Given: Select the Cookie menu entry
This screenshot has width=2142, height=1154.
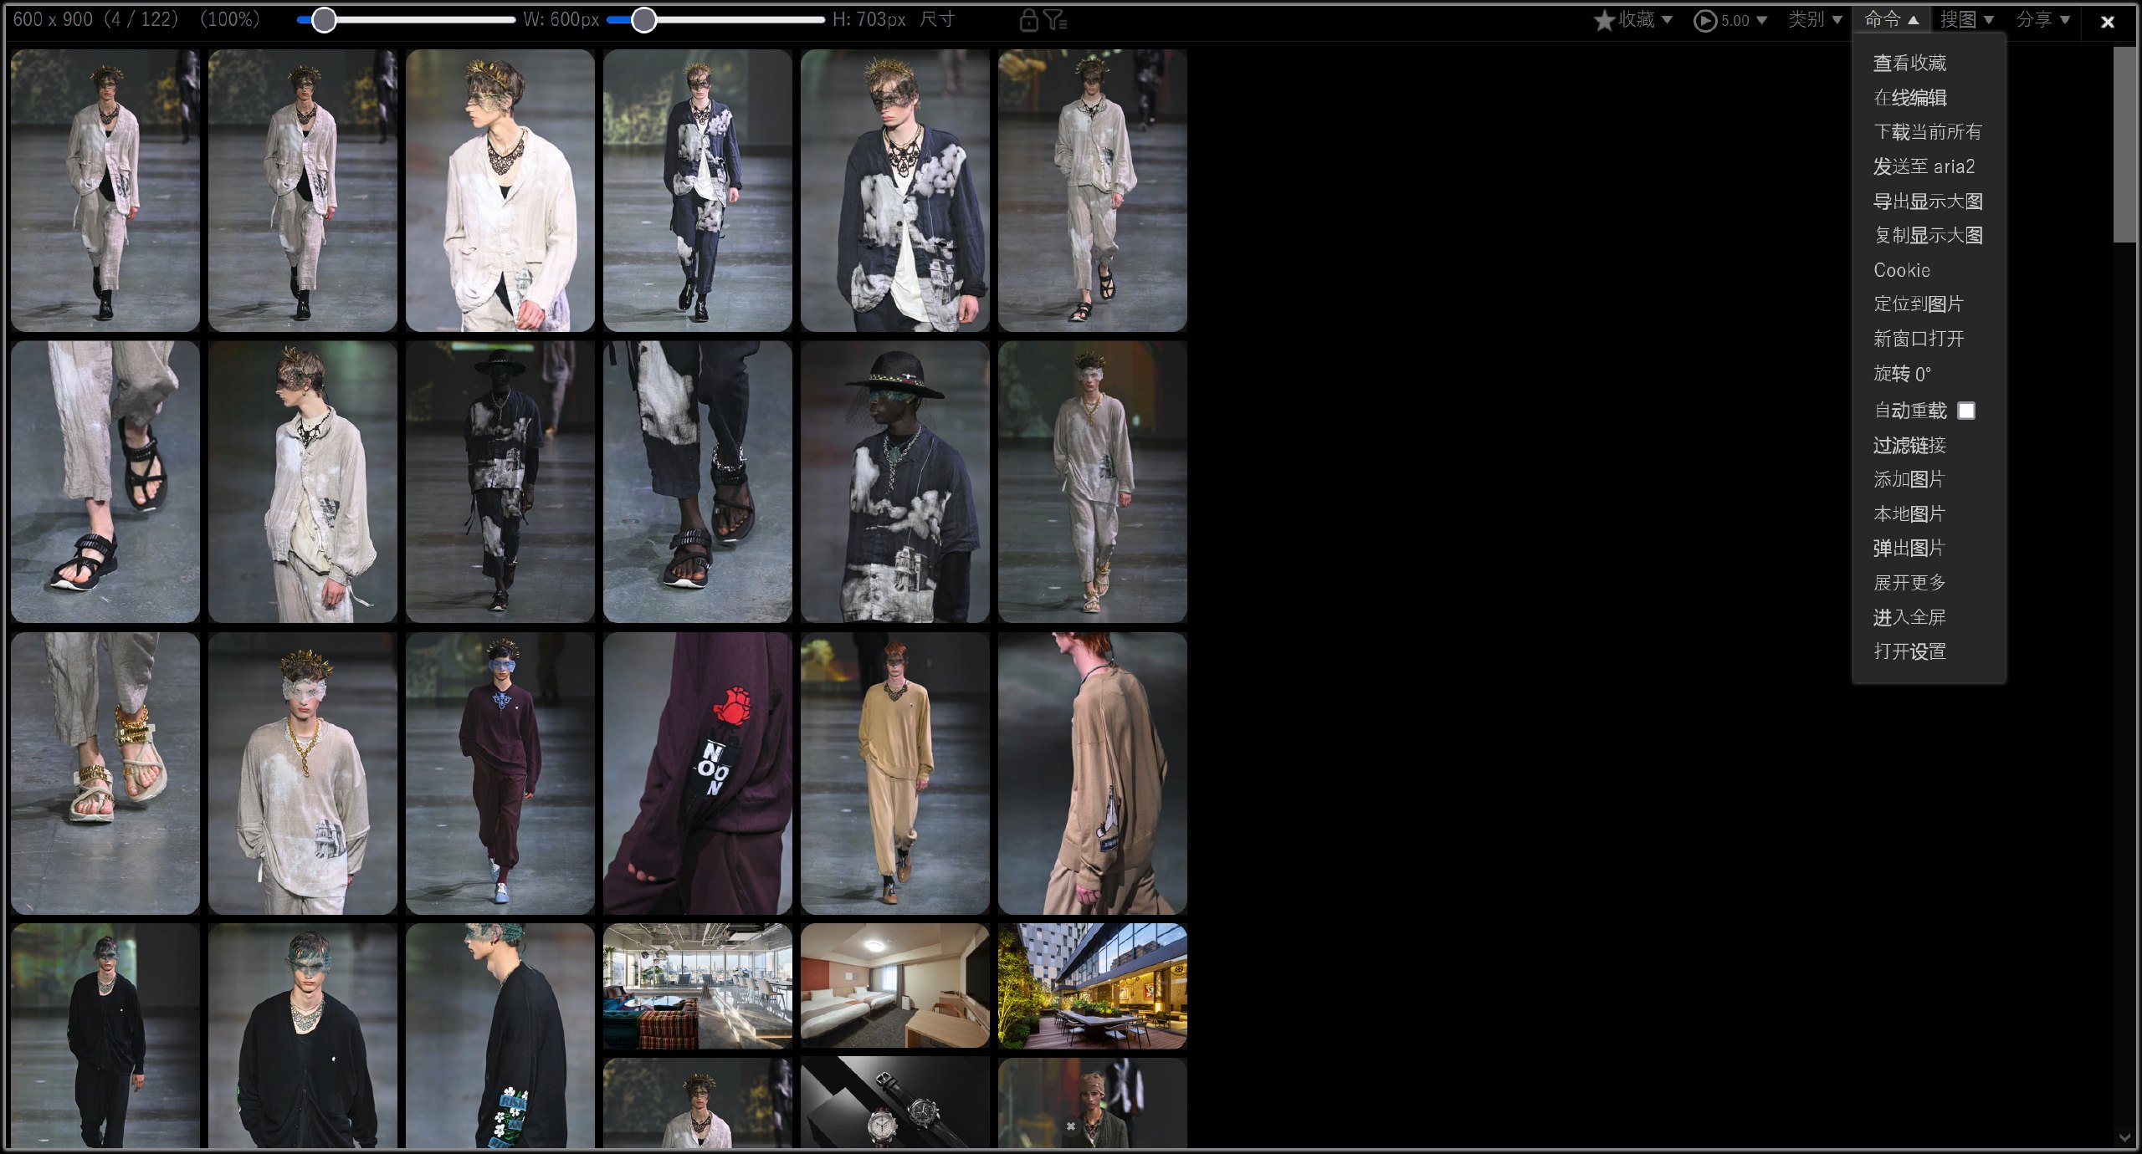Looking at the screenshot, I should [x=1902, y=270].
